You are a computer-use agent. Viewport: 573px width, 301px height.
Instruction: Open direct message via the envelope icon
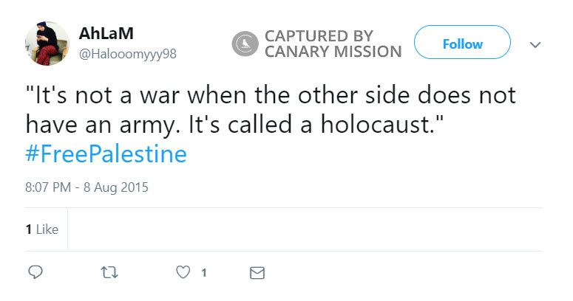[257, 273]
